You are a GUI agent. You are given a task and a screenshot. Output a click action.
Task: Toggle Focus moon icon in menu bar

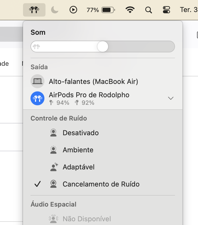[x=55, y=10]
